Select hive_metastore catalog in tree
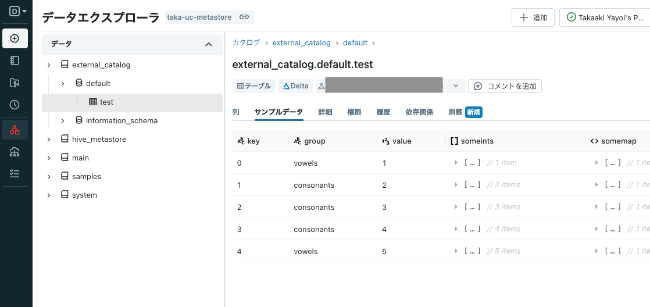Screen dimensions: 650x307 (x=99, y=140)
